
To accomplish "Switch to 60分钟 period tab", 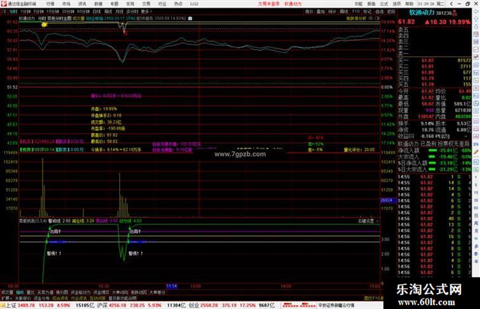I will tap(83, 11).
